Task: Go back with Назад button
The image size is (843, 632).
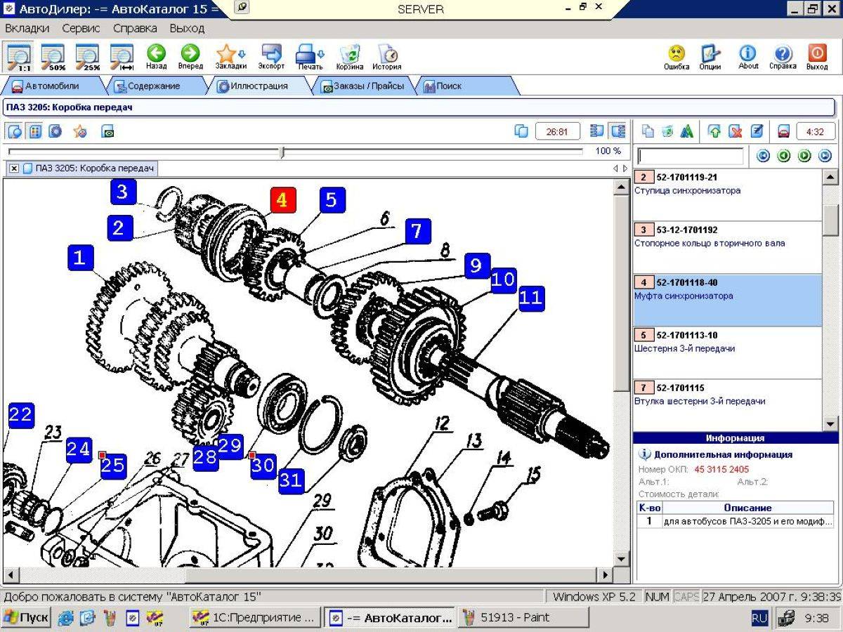Action: click(156, 57)
